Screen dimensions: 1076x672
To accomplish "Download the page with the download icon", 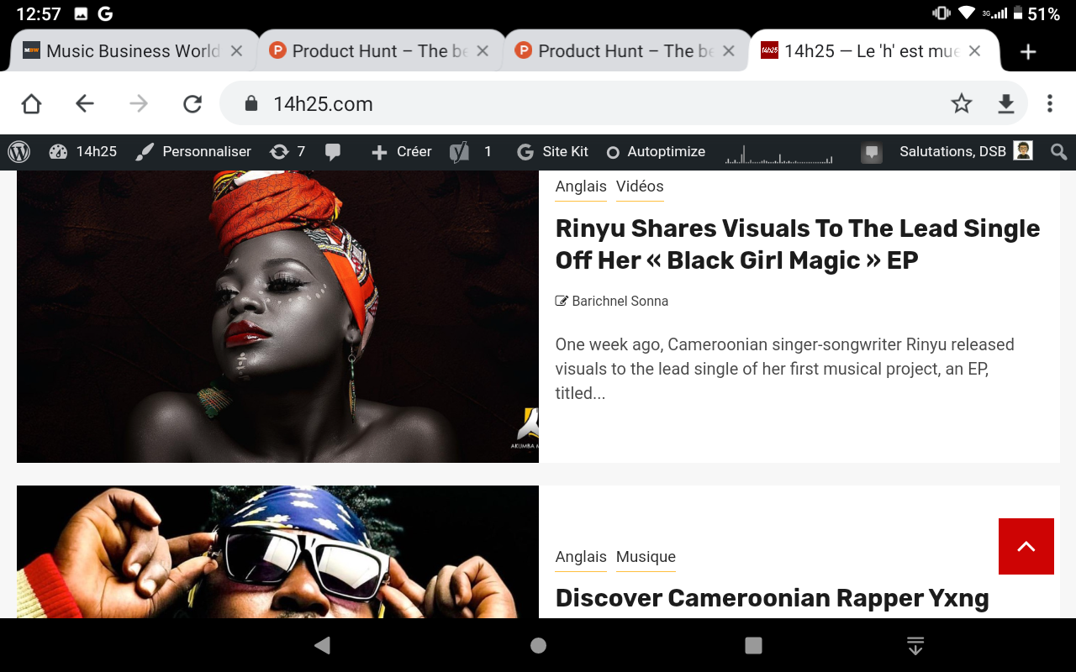I will pos(1006,103).
